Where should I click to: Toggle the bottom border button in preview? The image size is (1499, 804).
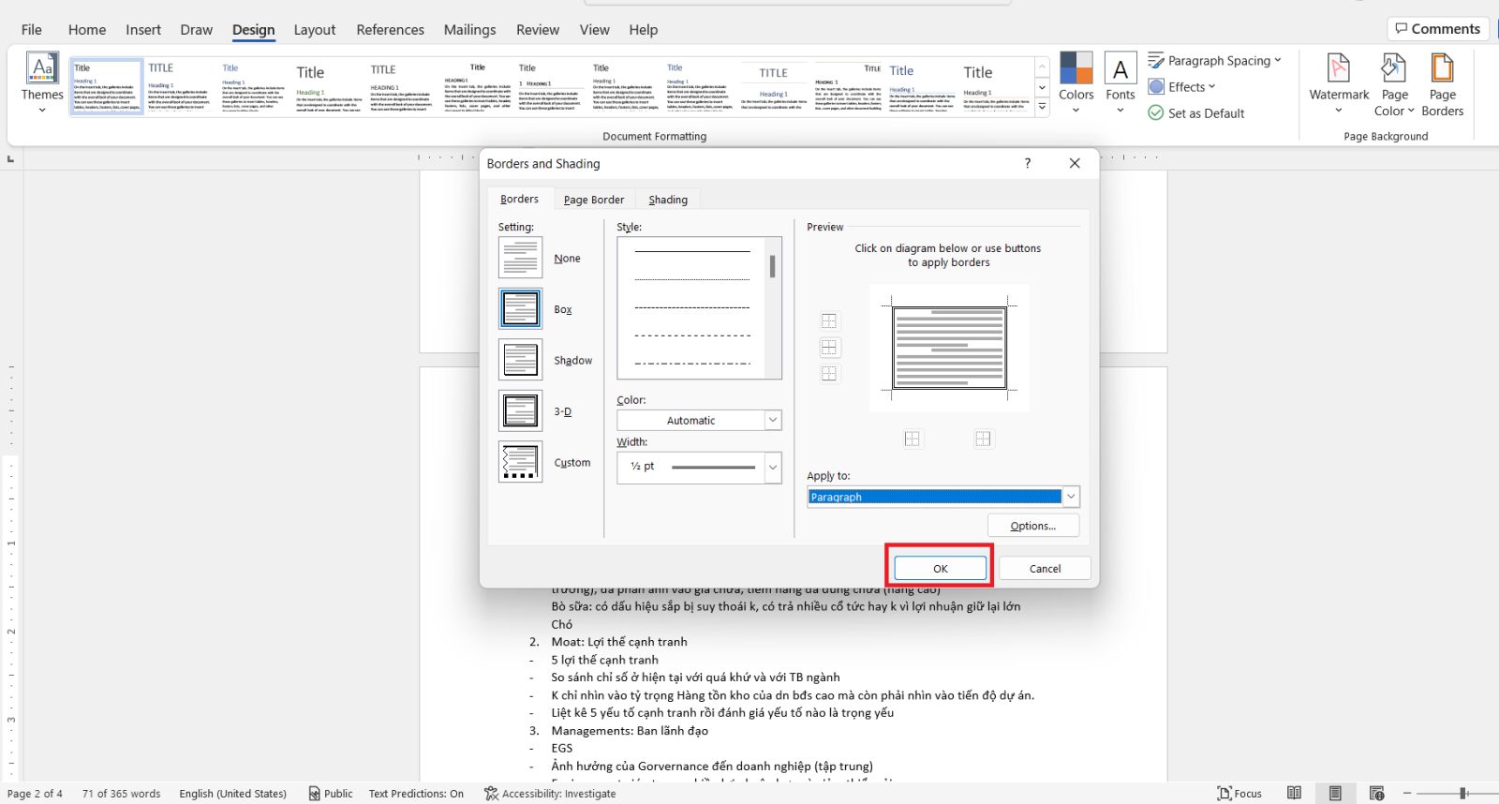point(829,373)
